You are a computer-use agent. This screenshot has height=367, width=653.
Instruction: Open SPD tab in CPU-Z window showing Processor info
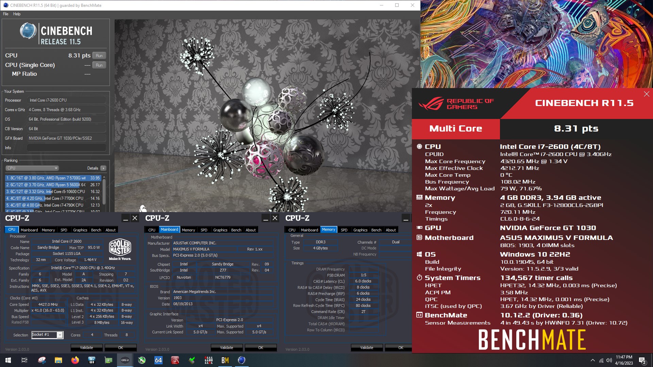pyautogui.click(x=64, y=230)
